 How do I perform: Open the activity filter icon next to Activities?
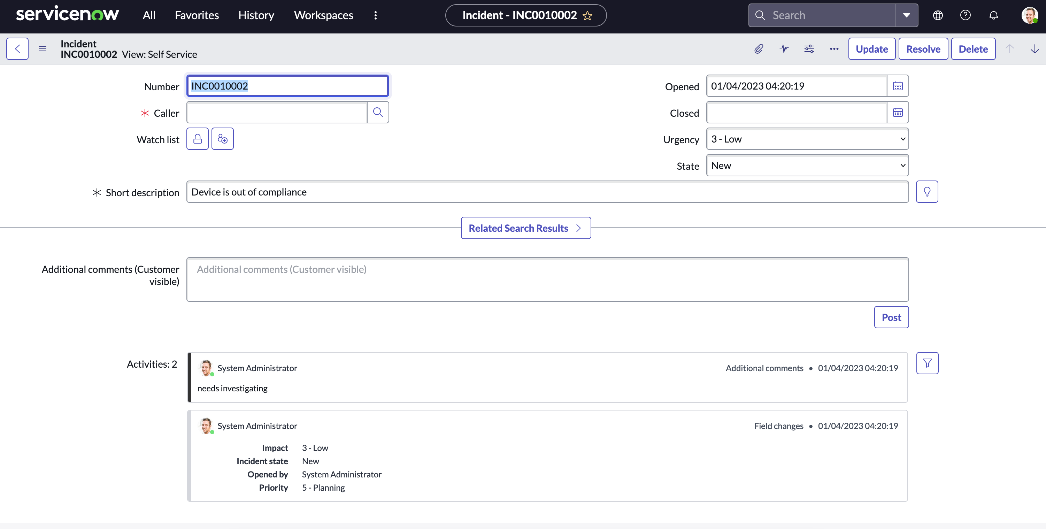pyautogui.click(x=928, y=363)
